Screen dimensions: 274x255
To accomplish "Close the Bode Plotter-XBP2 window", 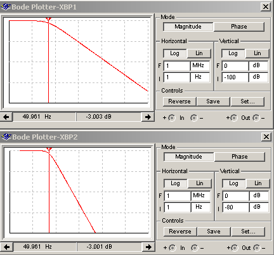I will point(266,137).
